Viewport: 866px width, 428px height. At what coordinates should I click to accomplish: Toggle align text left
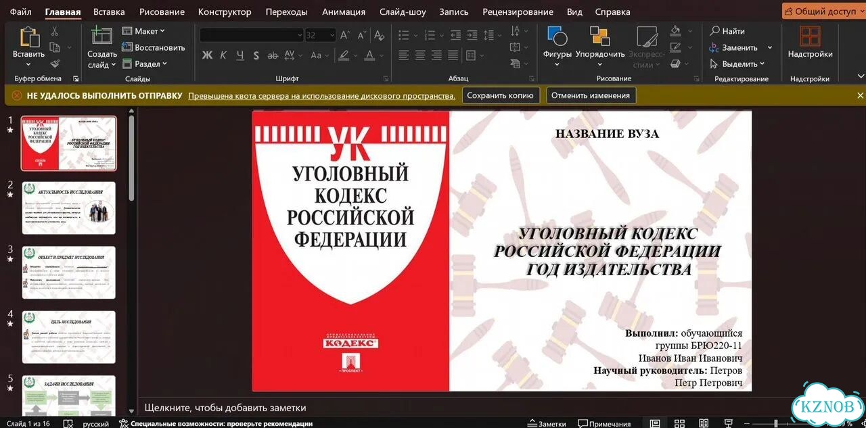coord(403,55)
